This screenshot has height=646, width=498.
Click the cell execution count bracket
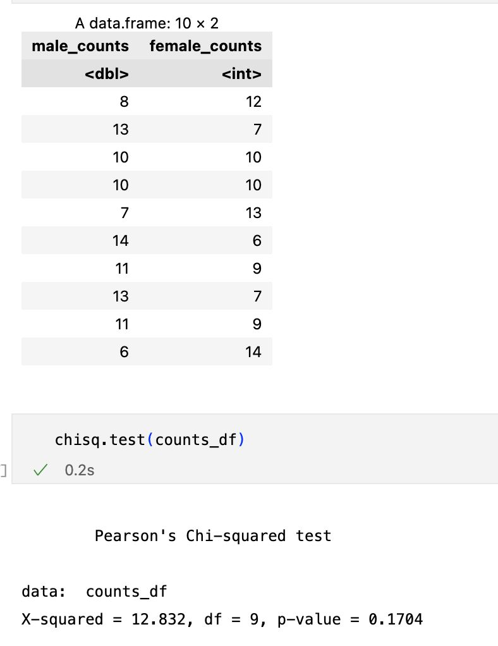(3, 470)
